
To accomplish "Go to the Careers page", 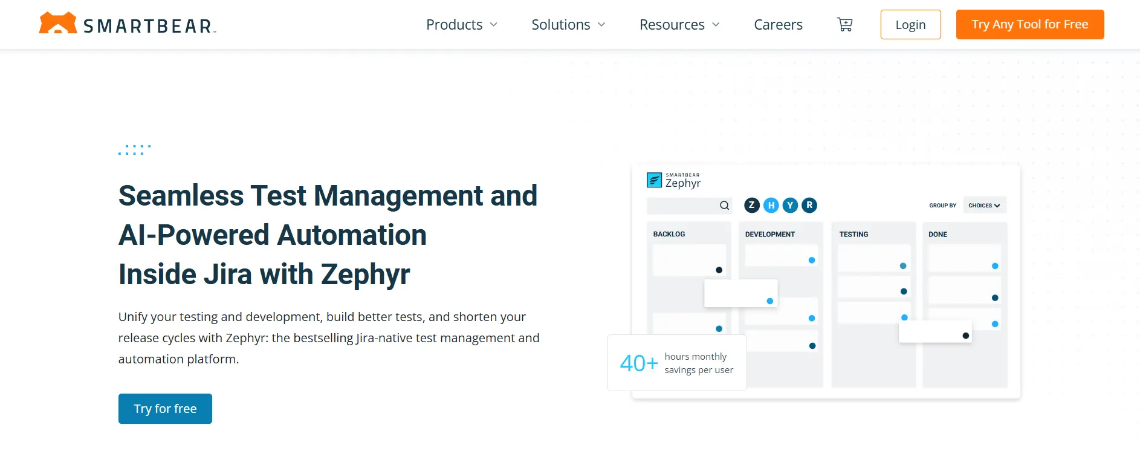I will click(778, 25).
